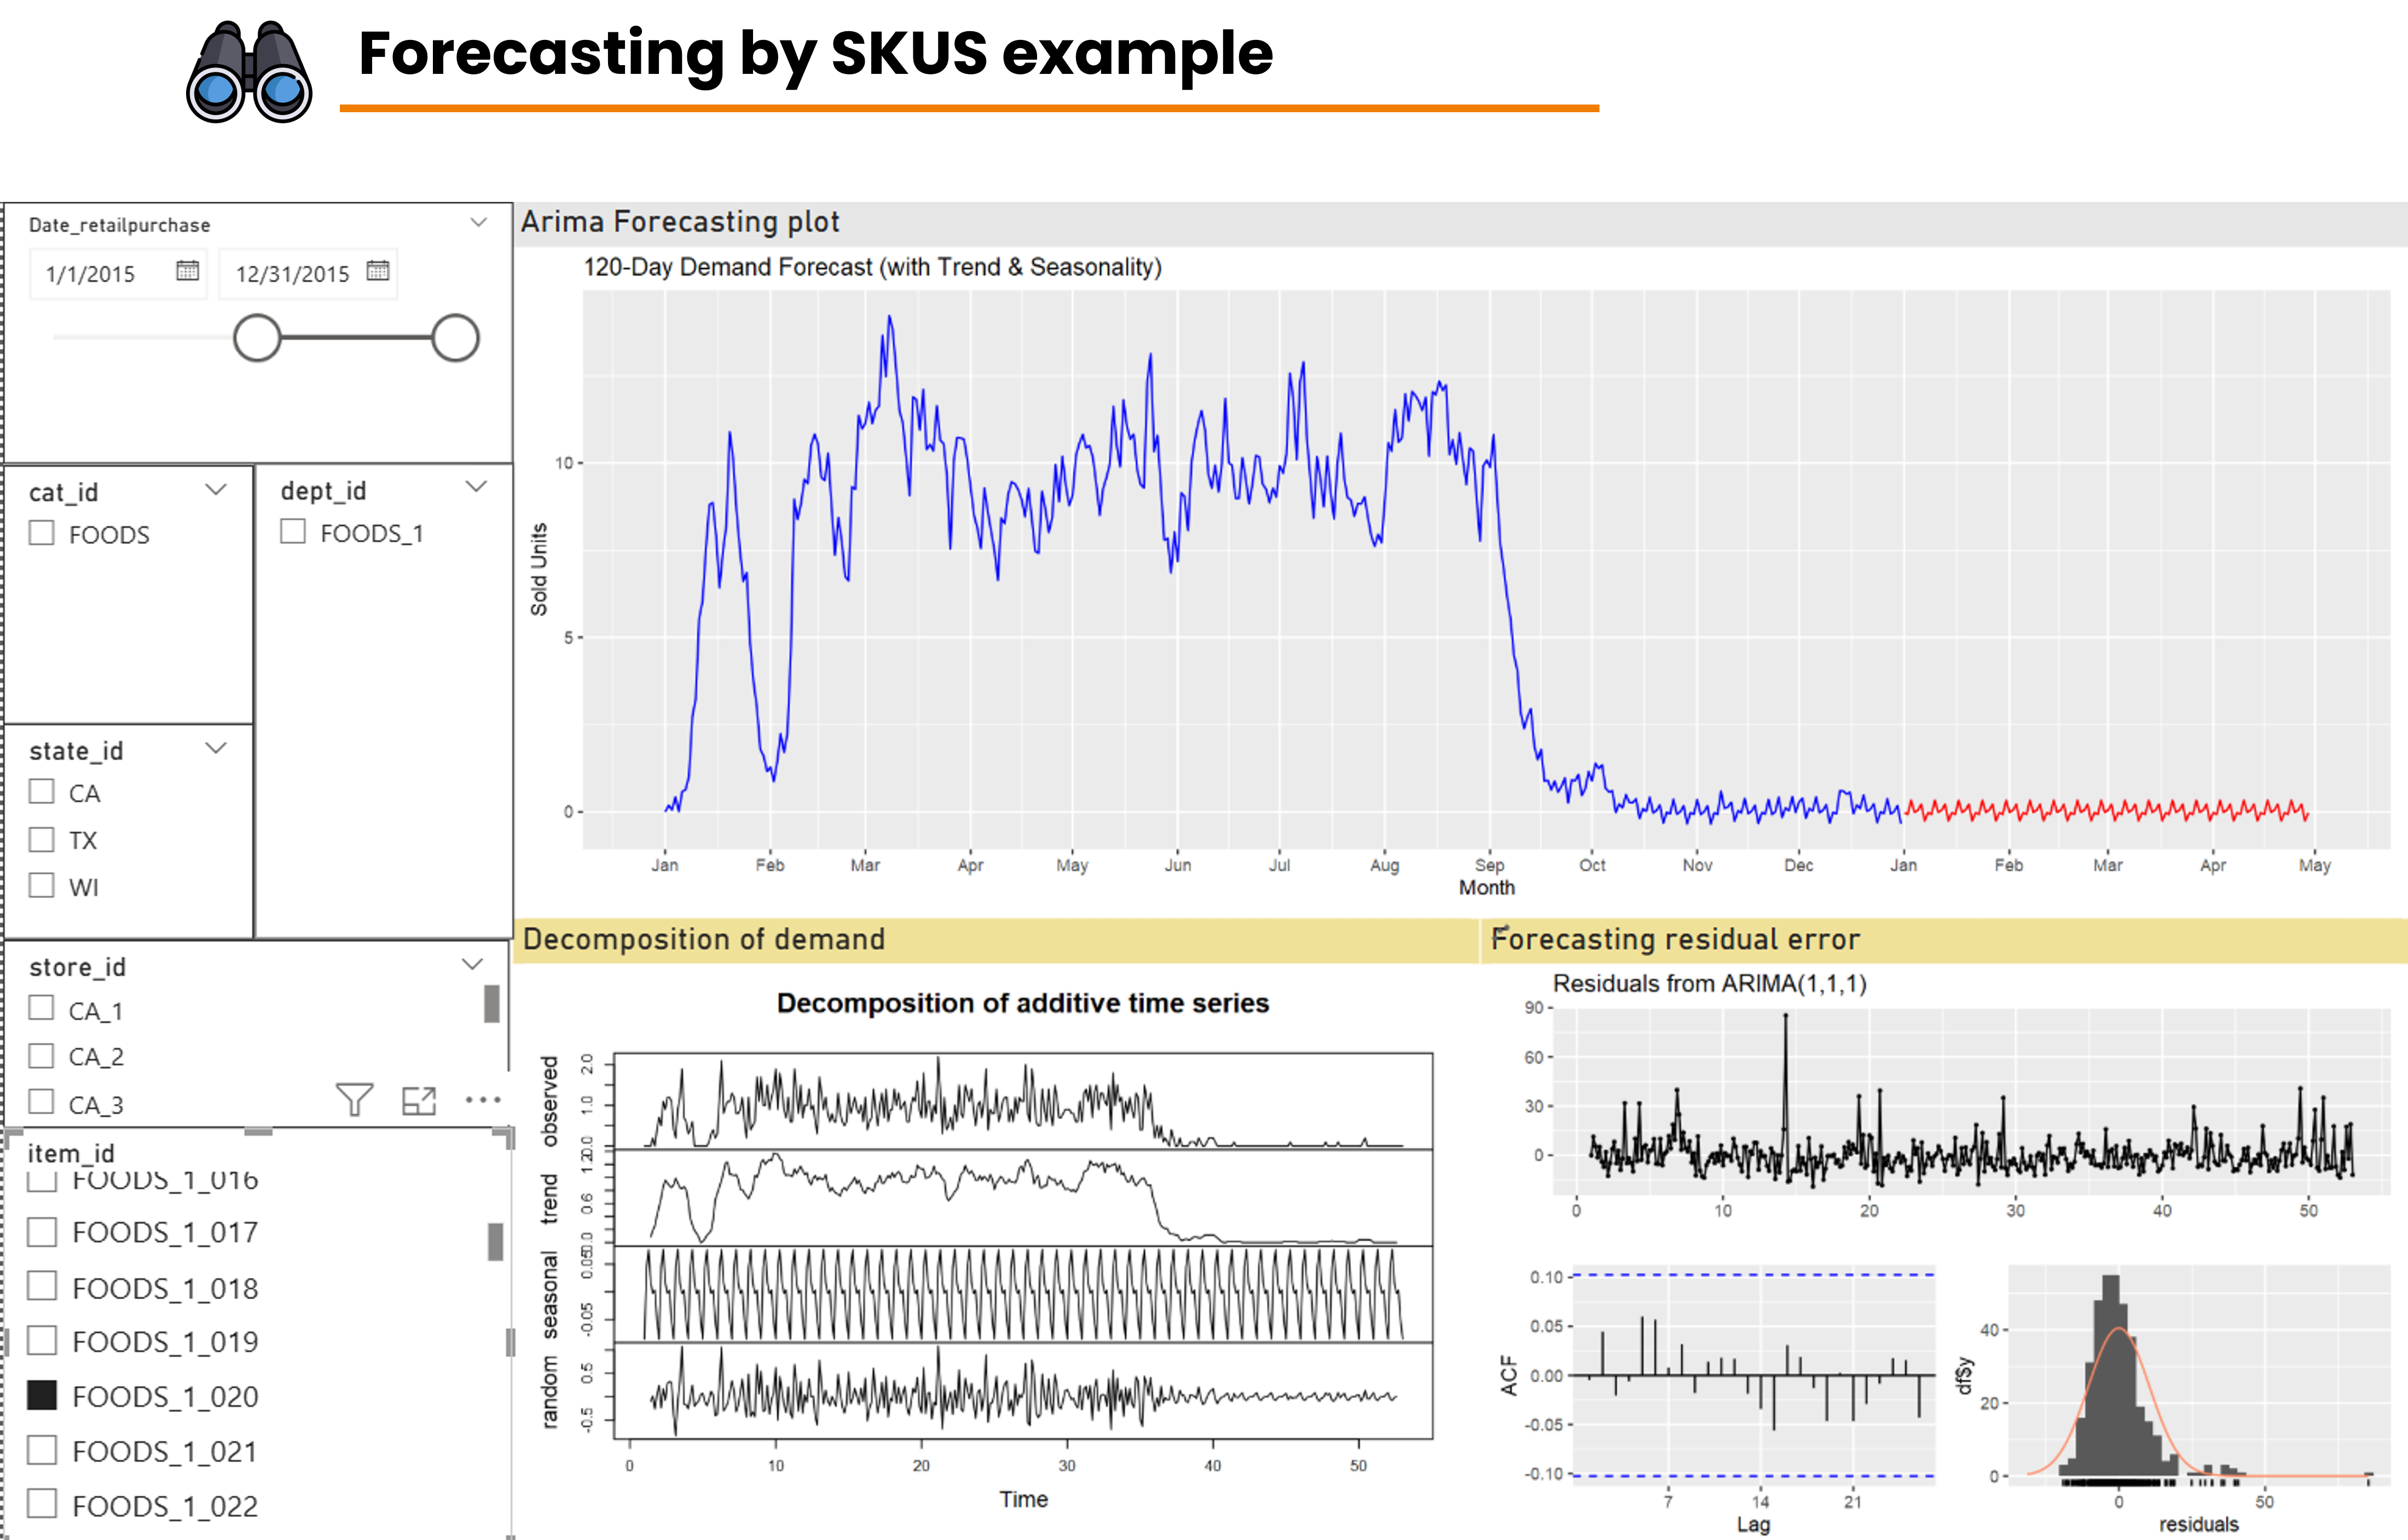Viewport: 2408px width, 1540px height.
Task: Open the more options ellipsis menu
Action: coord(483,1100)
